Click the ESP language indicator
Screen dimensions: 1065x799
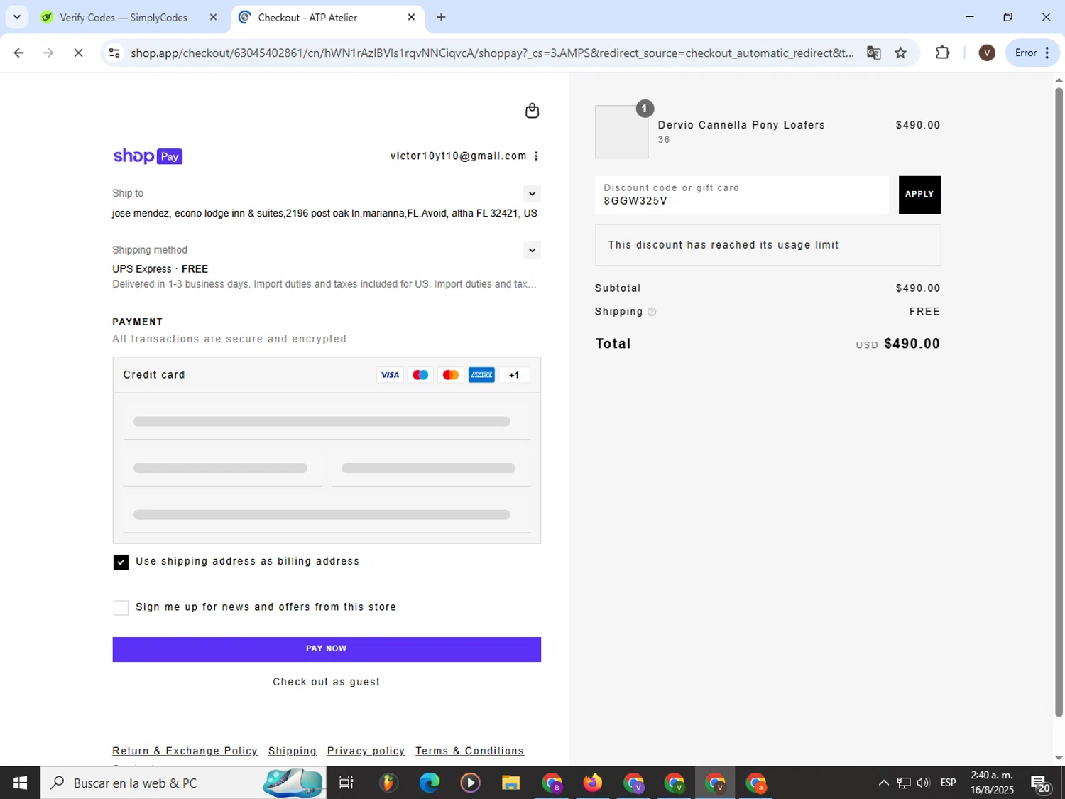pos(948,783)
